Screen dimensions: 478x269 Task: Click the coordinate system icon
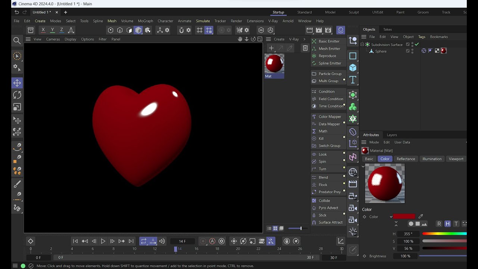[71, 30]
